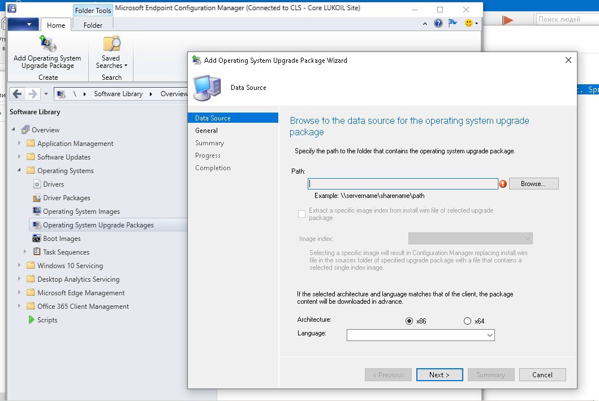Switch to the Folder ribbon tab
The width and height of the screenshot is (599, 401).
click(x=93, y=25)
